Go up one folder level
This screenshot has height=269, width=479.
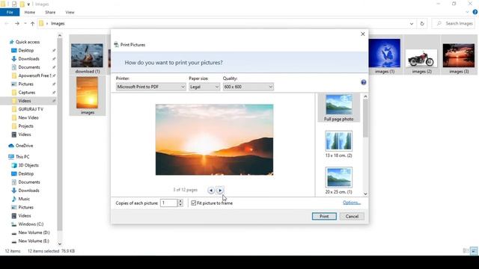(x=32, y=23)
